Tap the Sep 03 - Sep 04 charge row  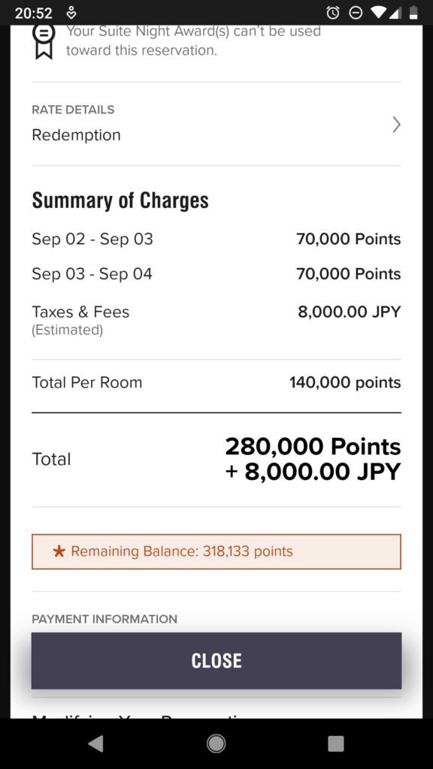tap(216, 273)
